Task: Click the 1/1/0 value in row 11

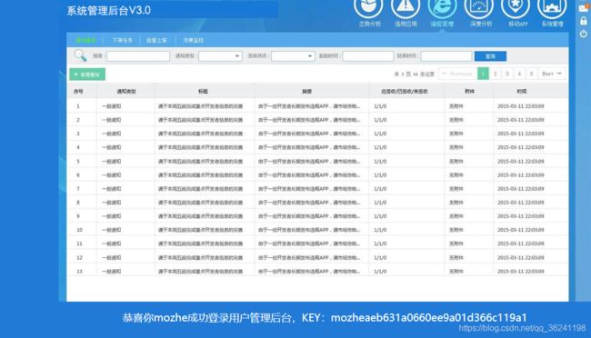Action: point(380,244)
